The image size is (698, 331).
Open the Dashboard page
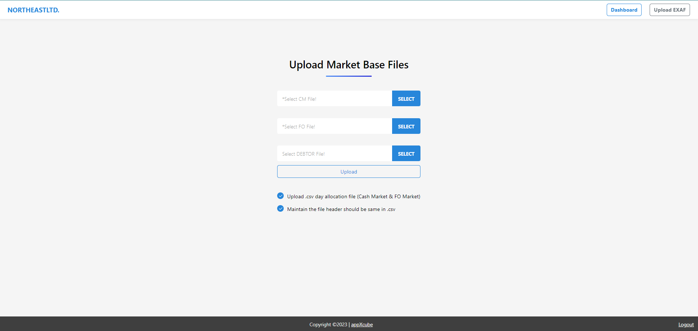pos(624,10)
